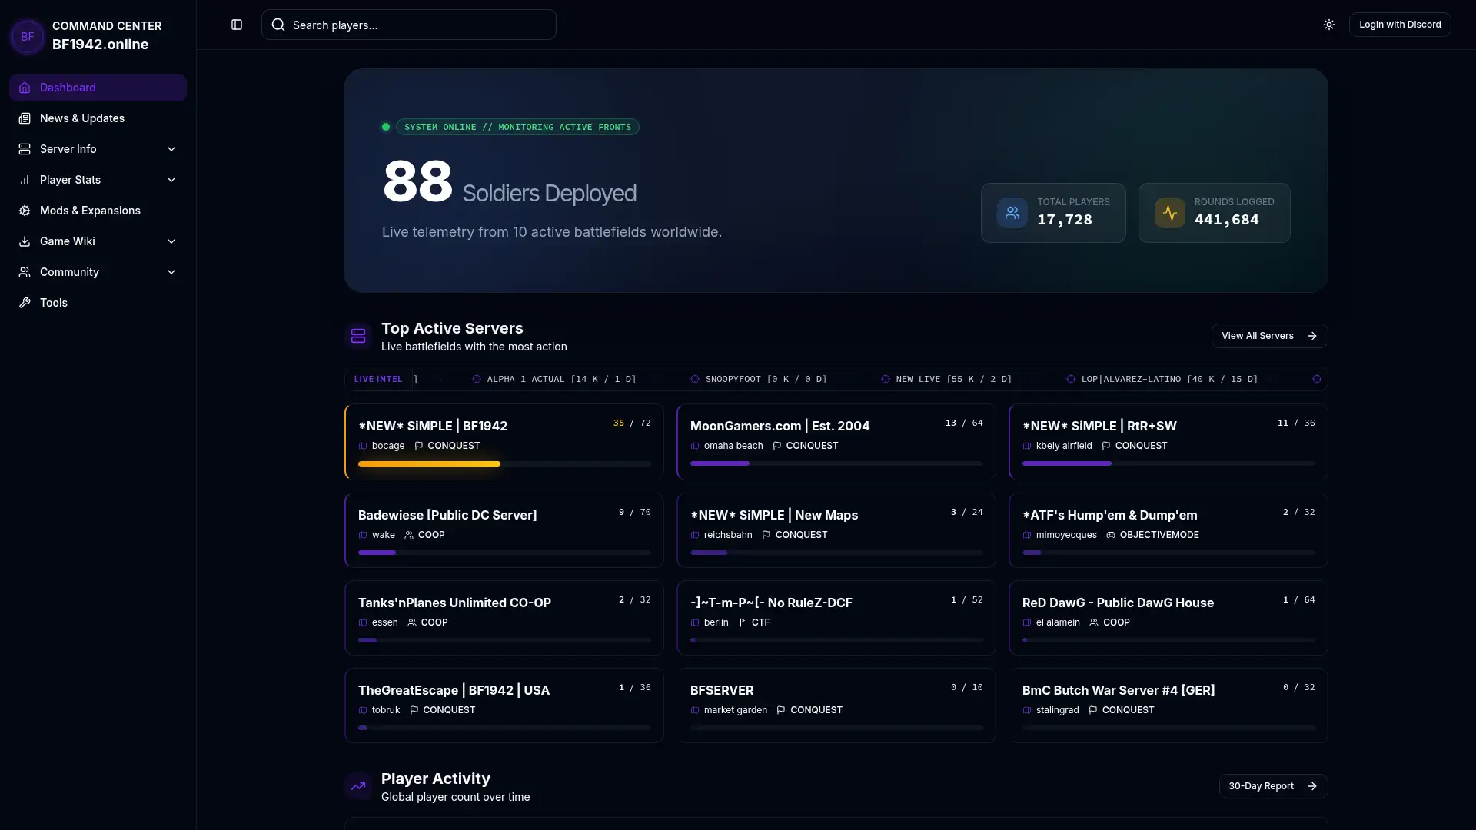The image size is (1476, 830).
Task: Click Login with Discord button
Action: point(1399,25)
